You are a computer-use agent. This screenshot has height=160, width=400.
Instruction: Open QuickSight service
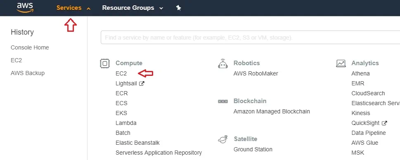pyautogui.click(x=366, y=123)
